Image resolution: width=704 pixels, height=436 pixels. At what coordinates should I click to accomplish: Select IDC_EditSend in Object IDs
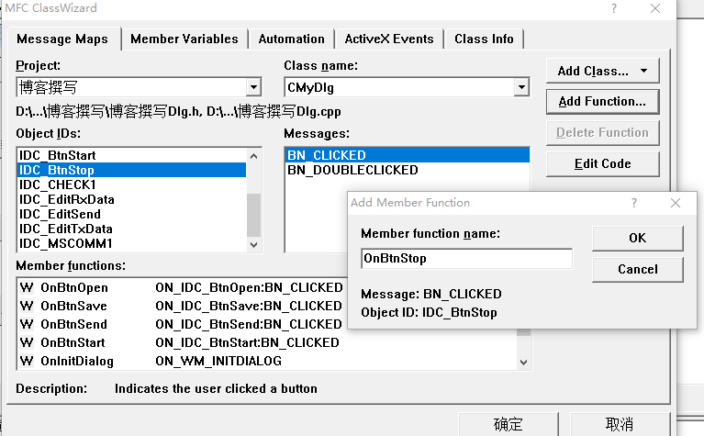[x=132, y=214]
